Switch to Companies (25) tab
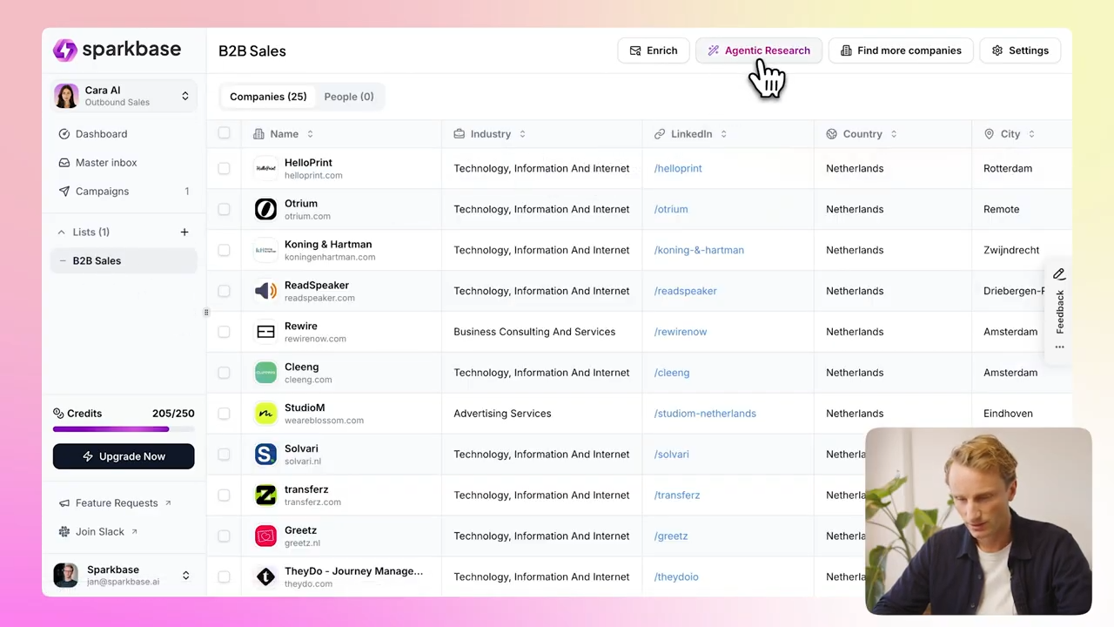 [268, 97]
